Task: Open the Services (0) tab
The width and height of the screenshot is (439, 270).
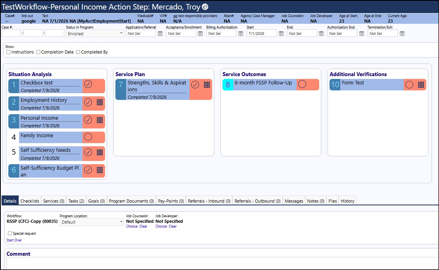Action: point(54,201)
